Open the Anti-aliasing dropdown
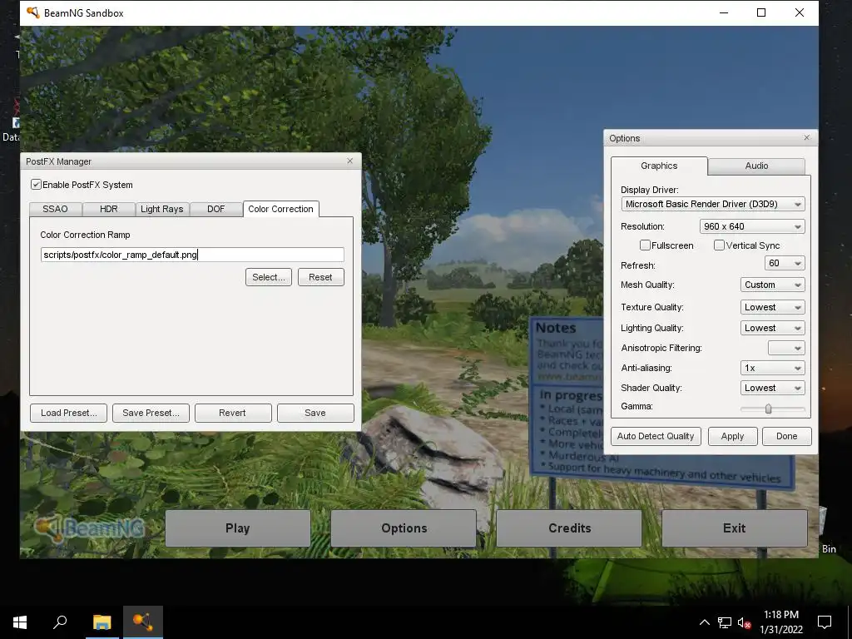Viewport: 852px width, 639px height. point(772,368)
